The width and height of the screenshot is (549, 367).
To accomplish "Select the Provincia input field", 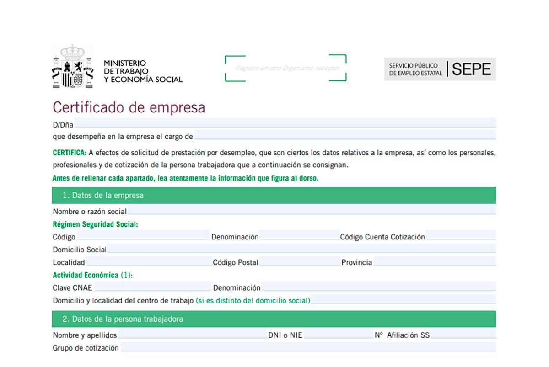I will click(x=435, y=262).
